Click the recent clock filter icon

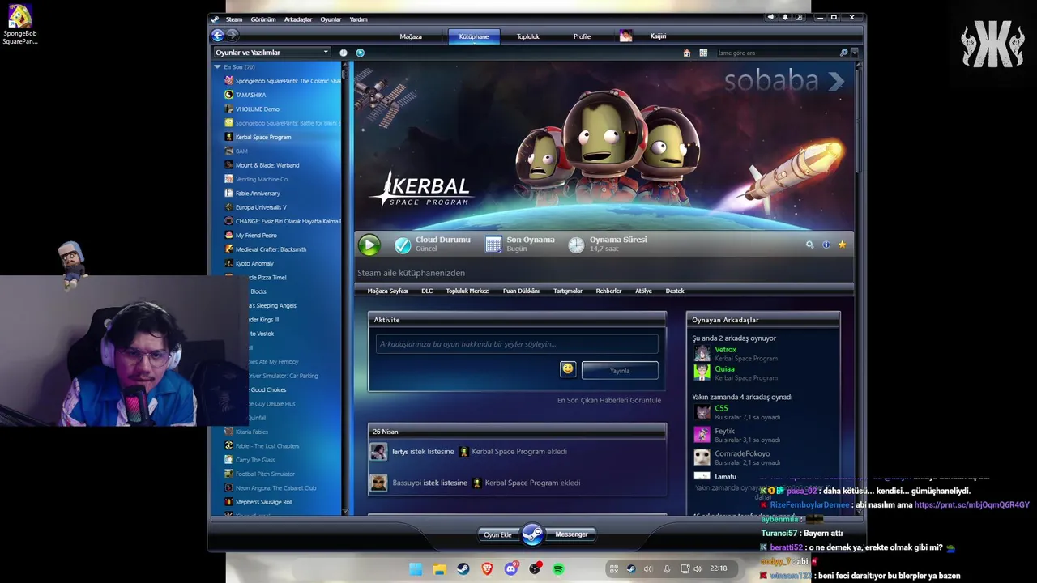tap(344, 53)
